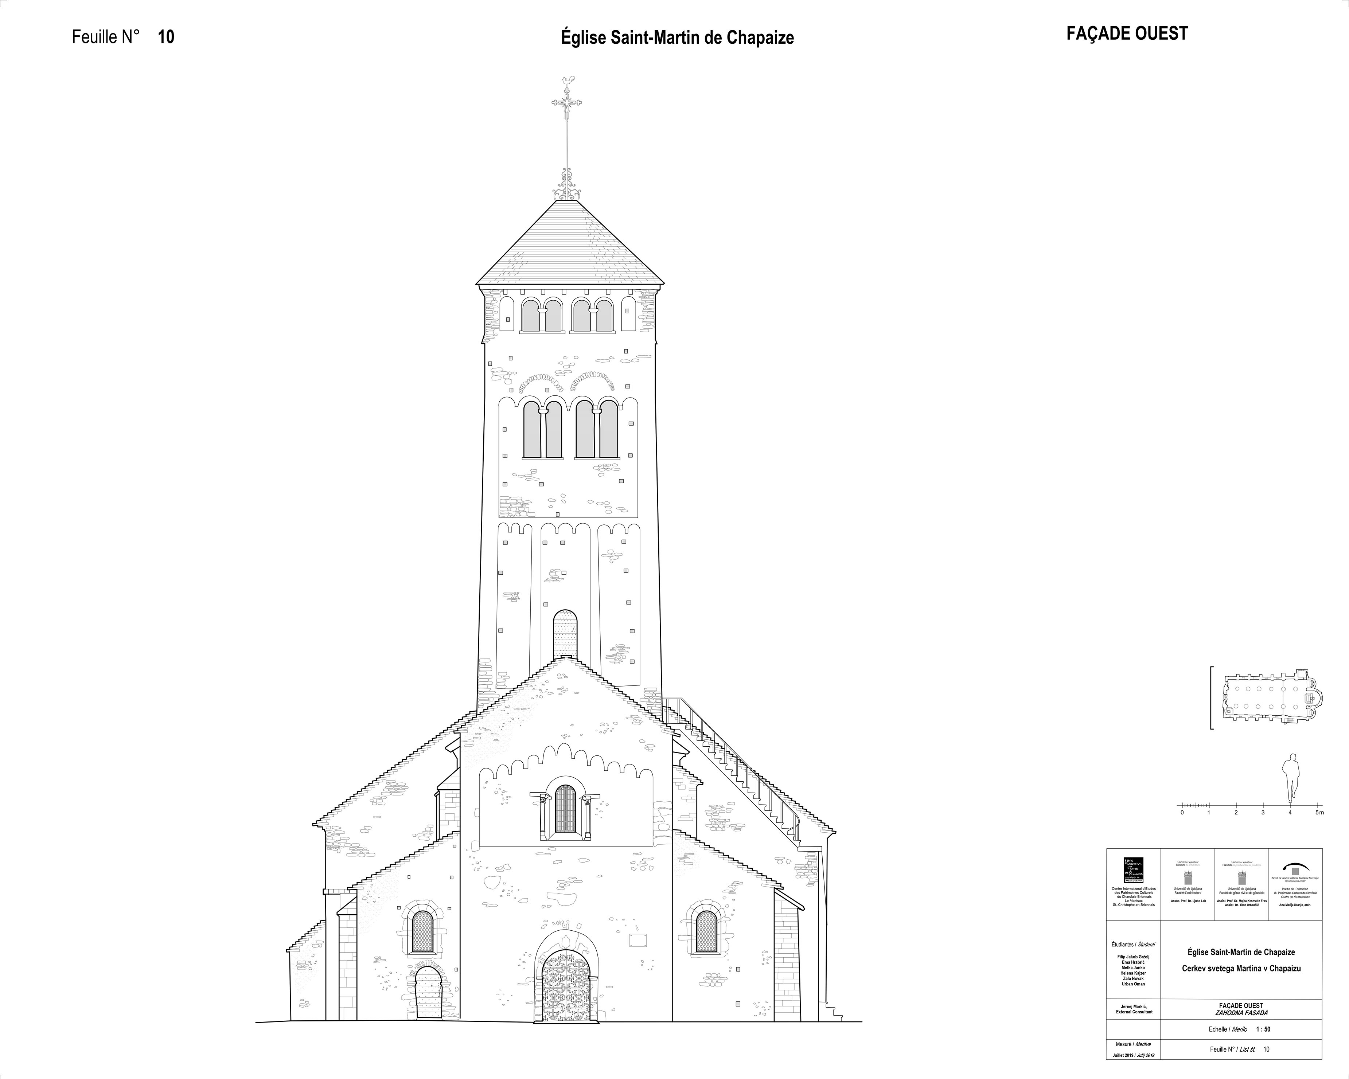Click the black CIEP logo in title block

tap(1133, 870)
